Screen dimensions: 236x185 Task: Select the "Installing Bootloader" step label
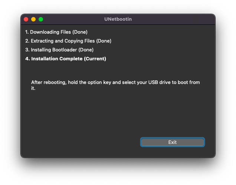click(53, 50)
